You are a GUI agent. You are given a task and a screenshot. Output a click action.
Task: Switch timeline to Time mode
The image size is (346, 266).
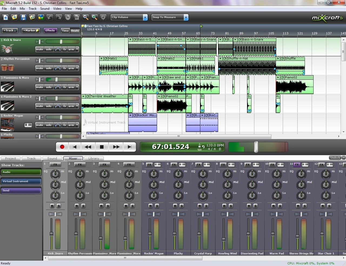[x=65, y=31]
